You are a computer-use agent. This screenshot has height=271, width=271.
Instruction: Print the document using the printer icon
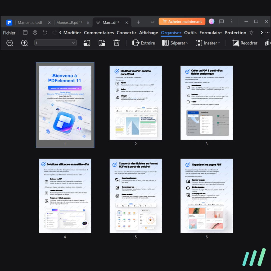pyautogui.click(x=35, y=33)
